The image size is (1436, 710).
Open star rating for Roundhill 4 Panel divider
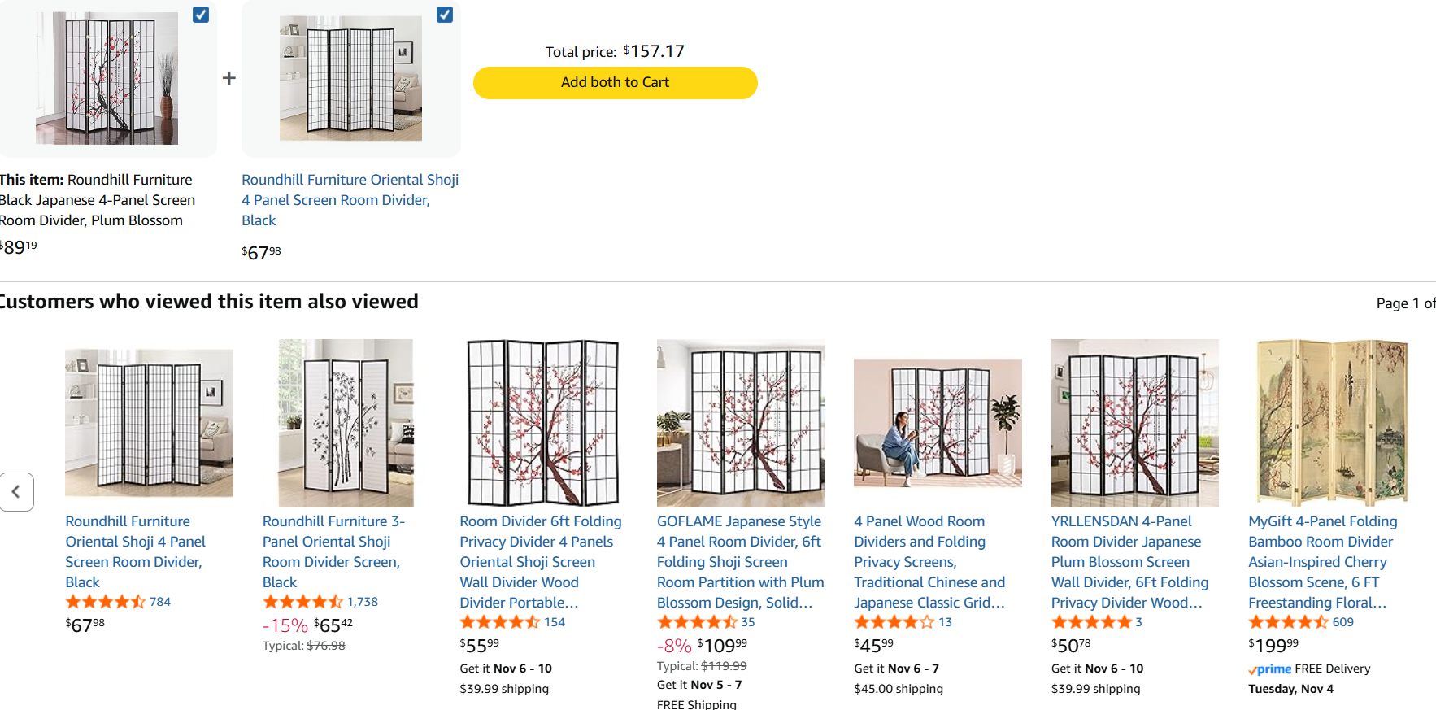click(x=105, y=602)
